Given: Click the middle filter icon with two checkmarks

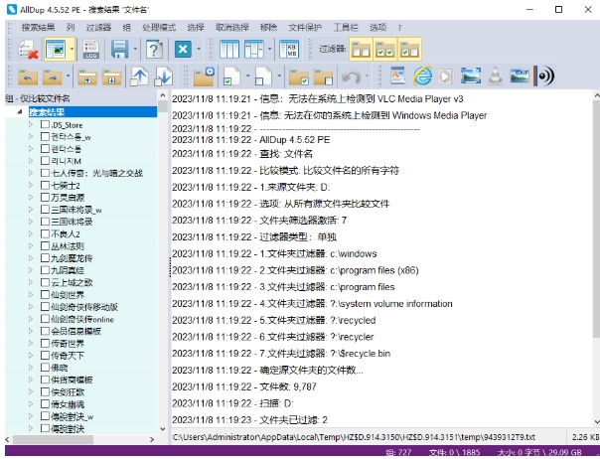Looking at the screenshot, I should click(x=385, y=50).
